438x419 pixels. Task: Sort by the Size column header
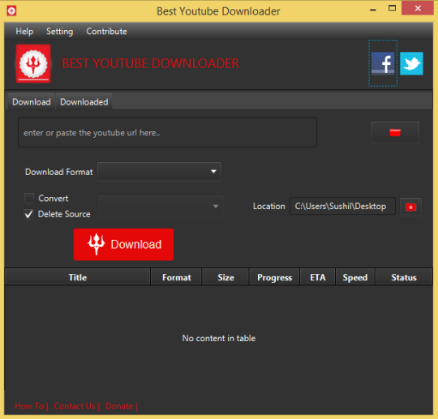[225, 277]
